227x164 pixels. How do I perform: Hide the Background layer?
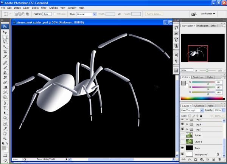(182, 154)
